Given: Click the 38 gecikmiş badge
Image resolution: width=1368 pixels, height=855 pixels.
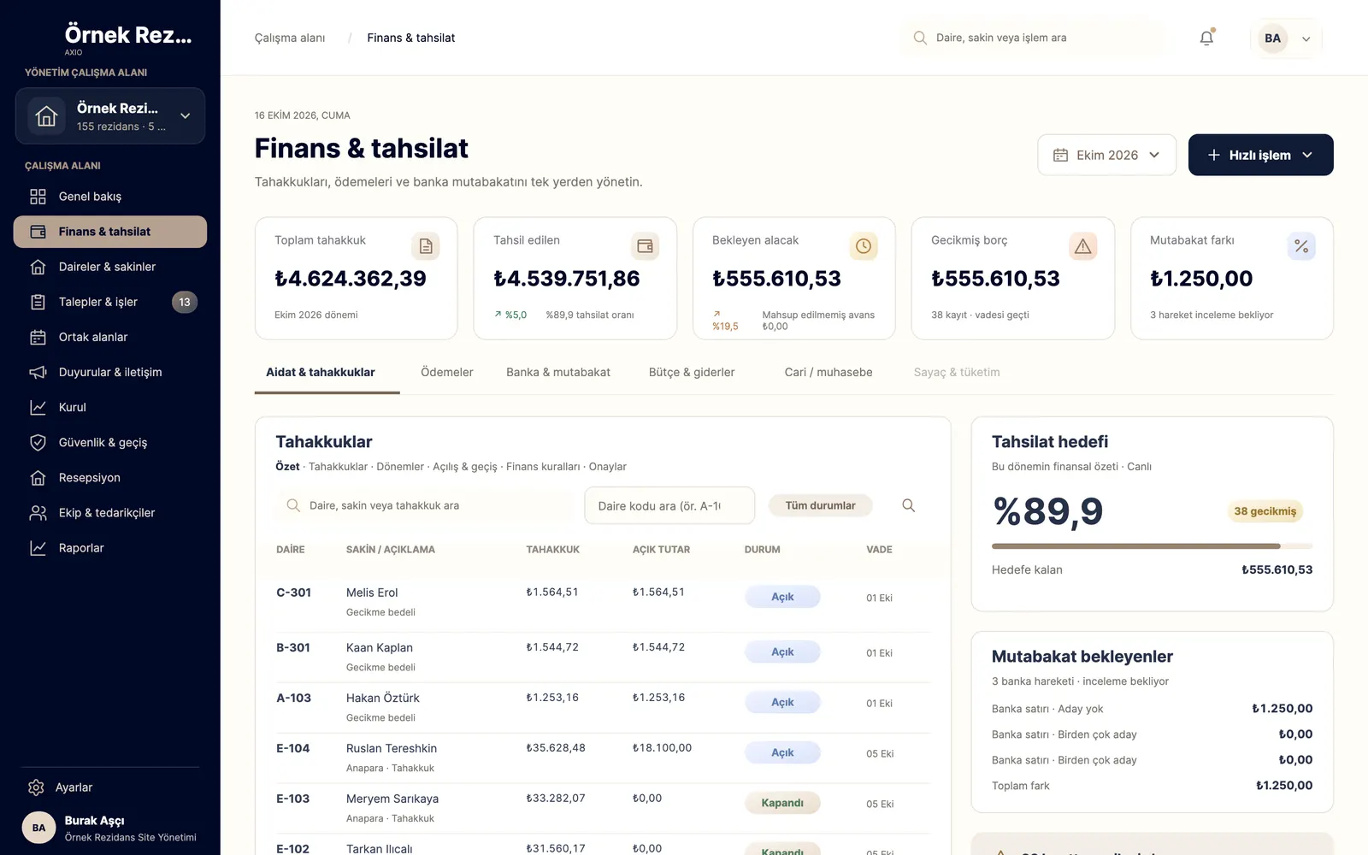Looking at the screenshot, I should [1265, 511].
